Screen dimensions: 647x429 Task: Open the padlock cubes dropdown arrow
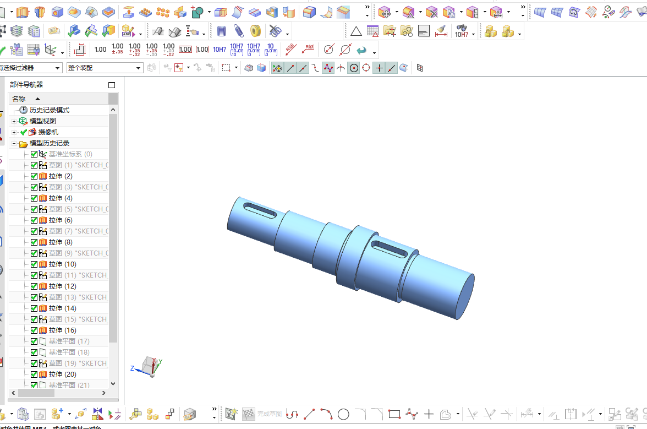519,34
